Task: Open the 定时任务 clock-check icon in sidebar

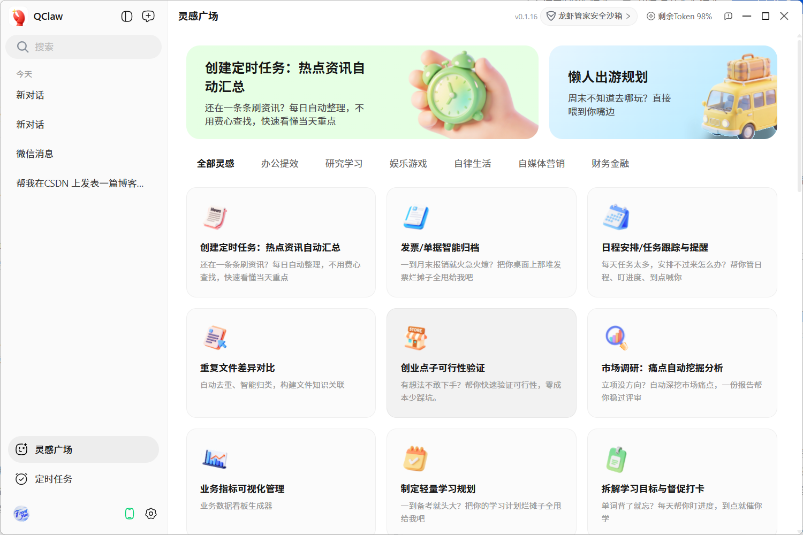Action: click(21, 479)
